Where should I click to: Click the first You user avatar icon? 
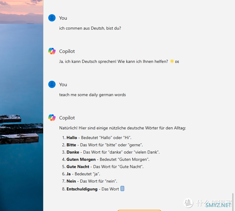click(52, 18)
